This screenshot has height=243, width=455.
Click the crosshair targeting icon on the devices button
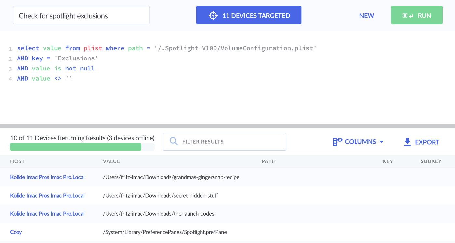pyautogui.click(x=213, y=15)
